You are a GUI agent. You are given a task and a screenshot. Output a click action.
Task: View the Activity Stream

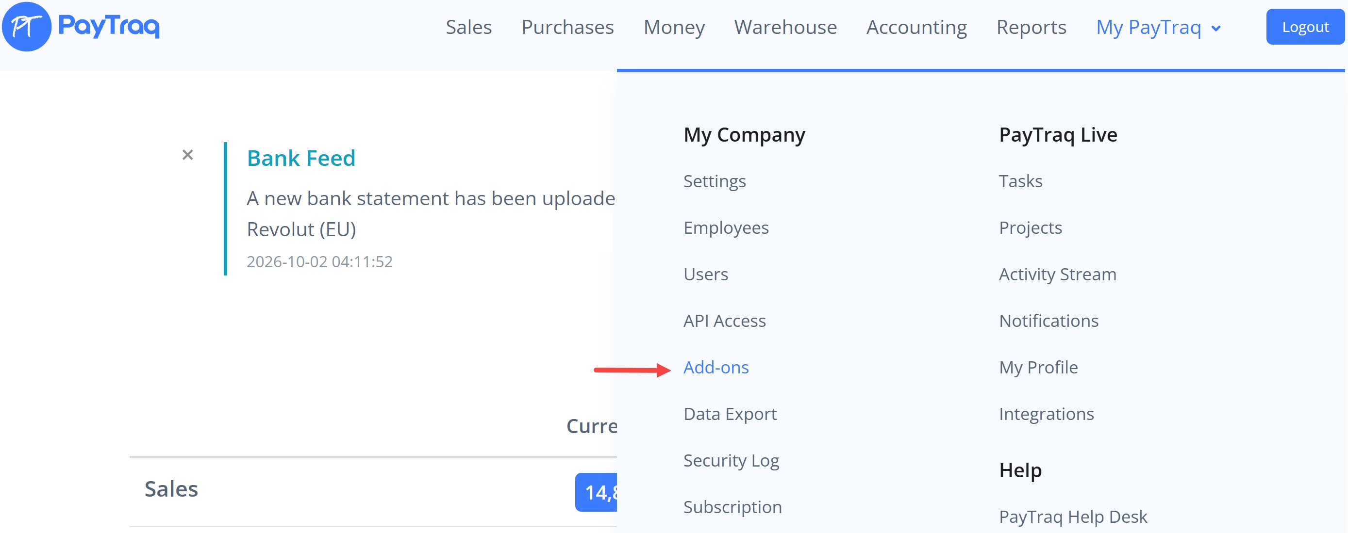click(x=1058, y=274)
